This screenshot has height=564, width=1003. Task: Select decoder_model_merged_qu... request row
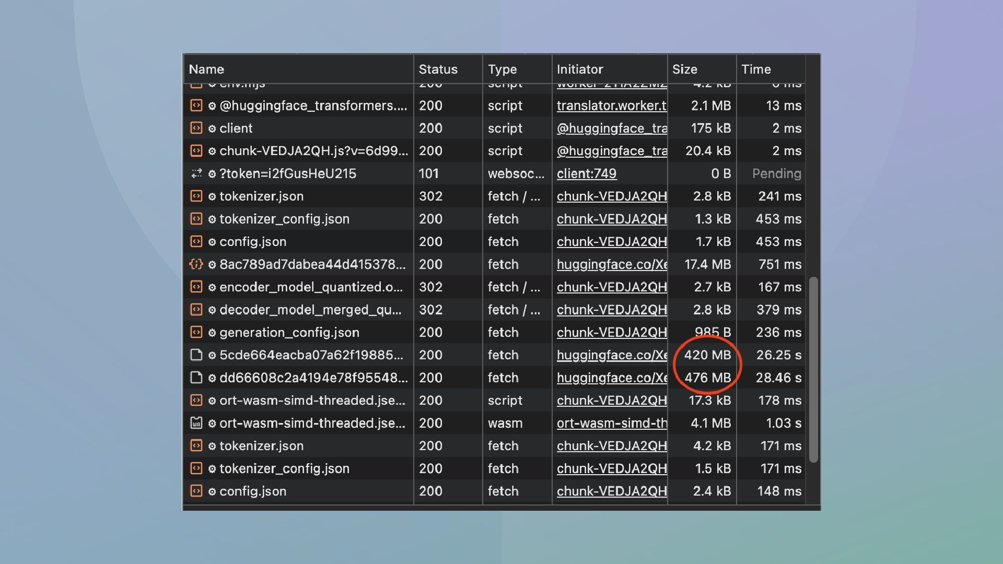310,310
